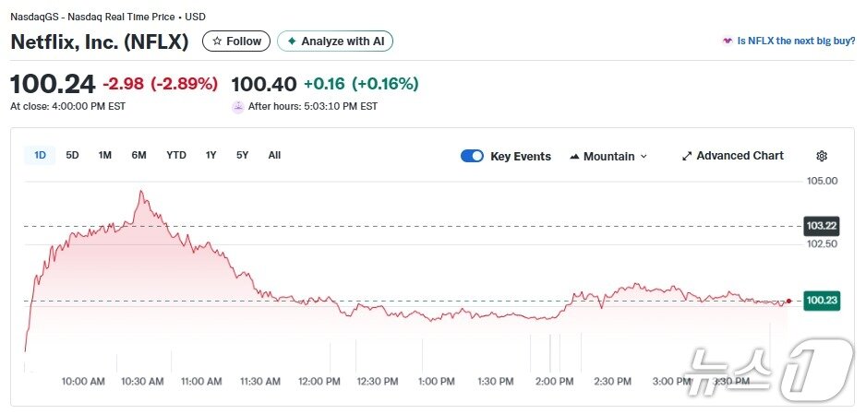Open the Advanced Chart view
The image size is (866, 414).
coord(740,157)
